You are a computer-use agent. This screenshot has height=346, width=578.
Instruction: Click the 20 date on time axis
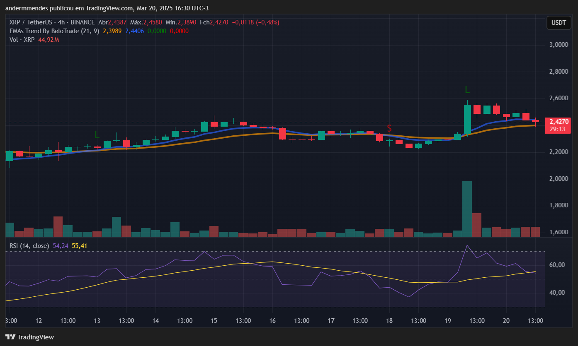tap(506, 321)
